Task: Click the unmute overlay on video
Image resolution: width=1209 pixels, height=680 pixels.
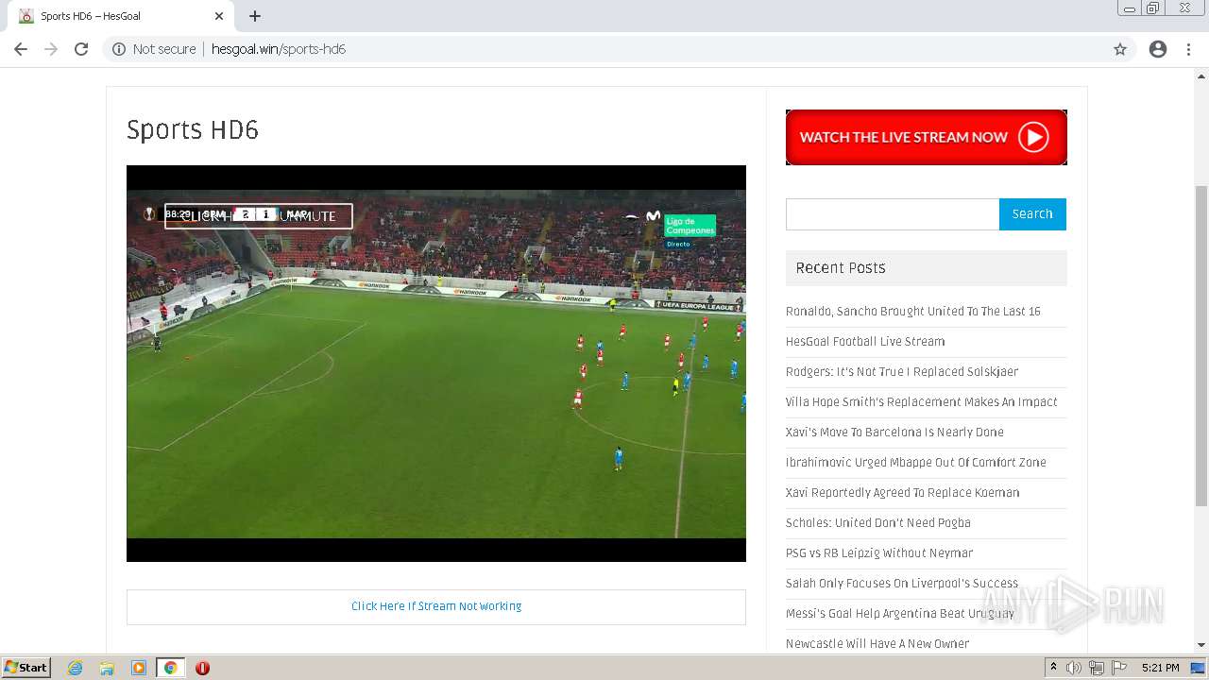Action: pyautogui.click(x=258, y=216)
